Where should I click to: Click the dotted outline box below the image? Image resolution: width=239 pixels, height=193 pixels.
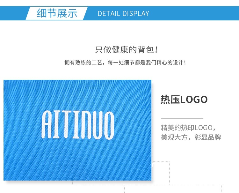121,173
